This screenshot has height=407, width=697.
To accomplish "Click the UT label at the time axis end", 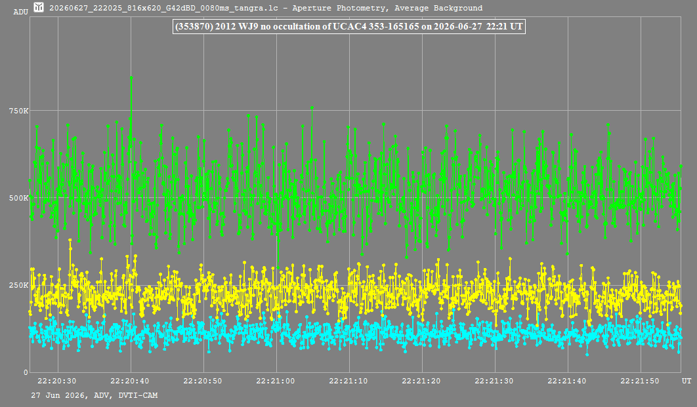I will point(686,381).
